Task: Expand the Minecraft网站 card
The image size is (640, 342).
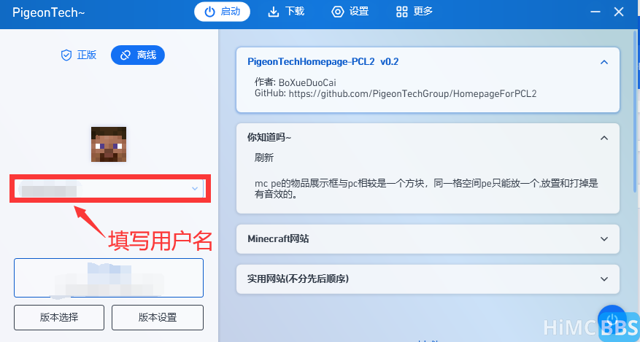Action: [604, 239]
